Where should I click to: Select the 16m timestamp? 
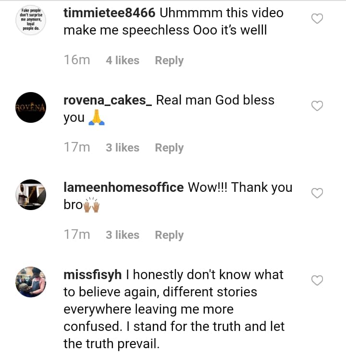77,60
